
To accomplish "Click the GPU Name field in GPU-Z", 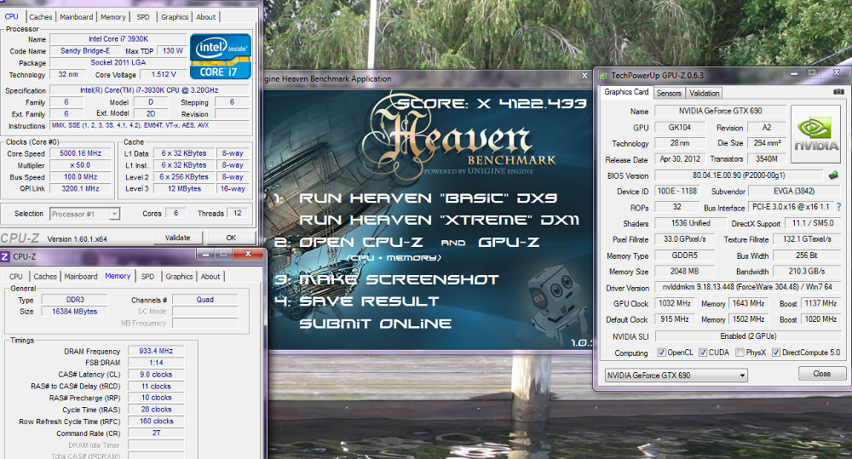I will [x=721, y=111].
